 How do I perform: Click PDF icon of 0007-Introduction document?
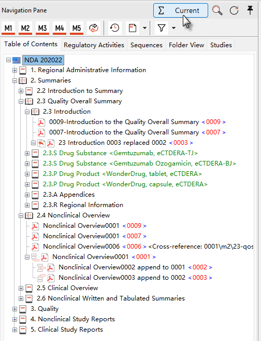[x=41, y=133]
